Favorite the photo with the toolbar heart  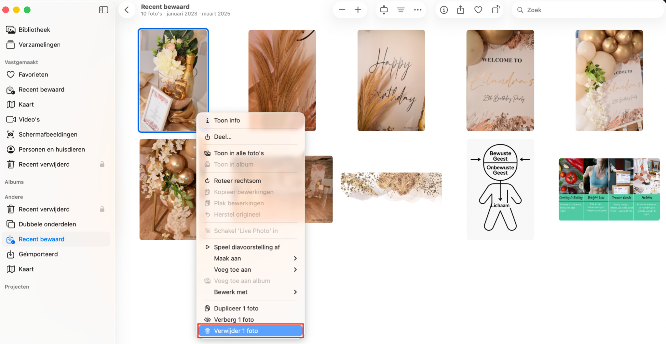coord(478,10)
